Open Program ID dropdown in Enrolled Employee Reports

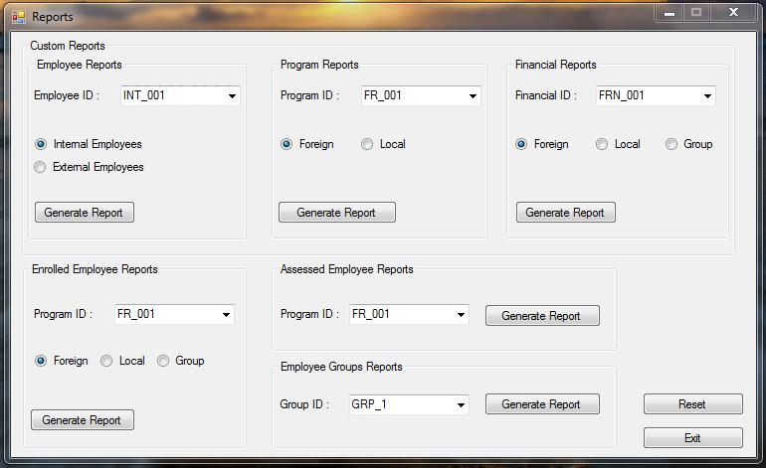(174, 314)
